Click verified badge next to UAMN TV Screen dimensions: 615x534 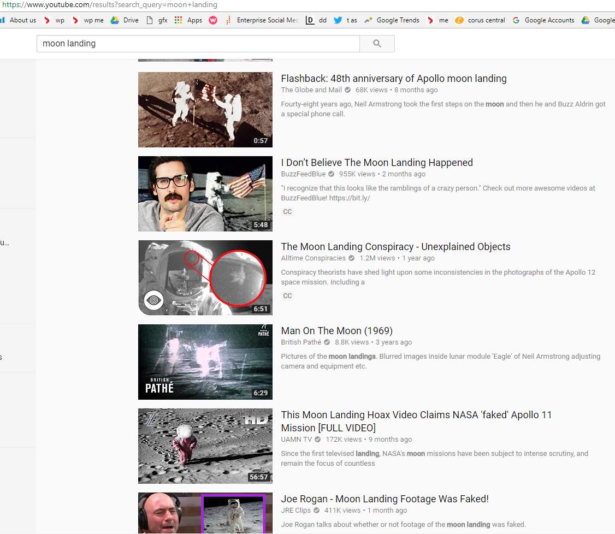[318, 439]
